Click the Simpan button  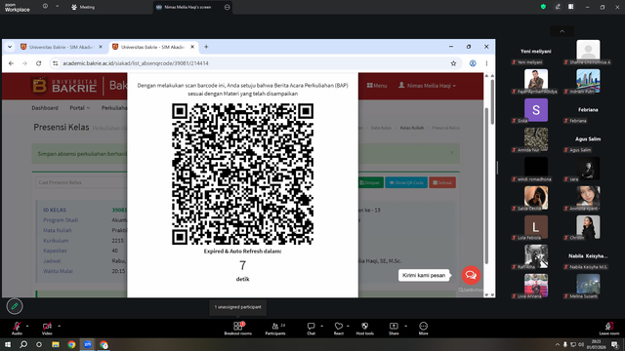tap(370, 182)
